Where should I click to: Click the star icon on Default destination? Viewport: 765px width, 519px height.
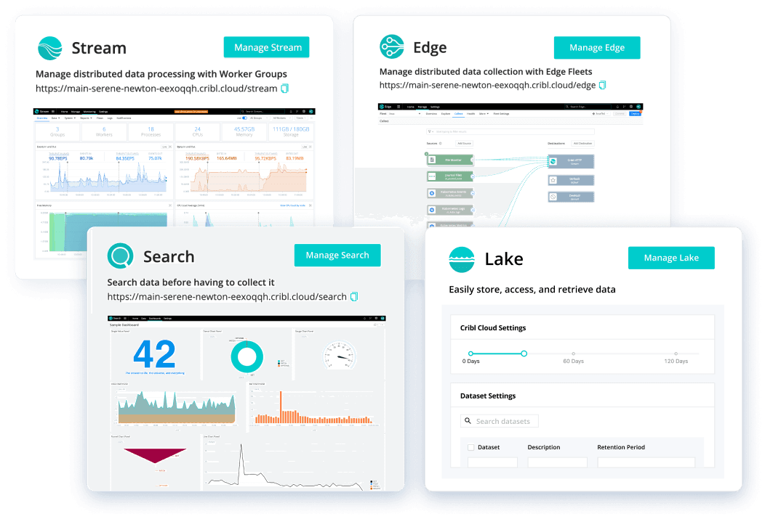[x=553, y=180]
